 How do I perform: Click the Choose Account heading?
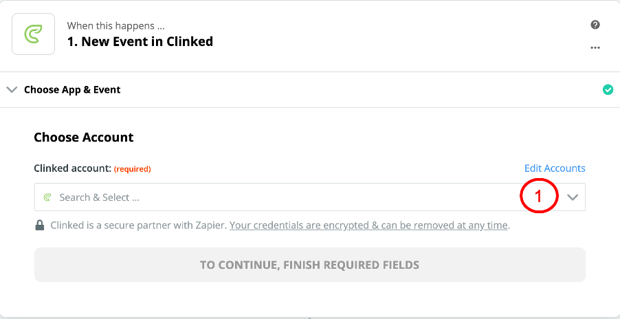click(x=84, y=137)
